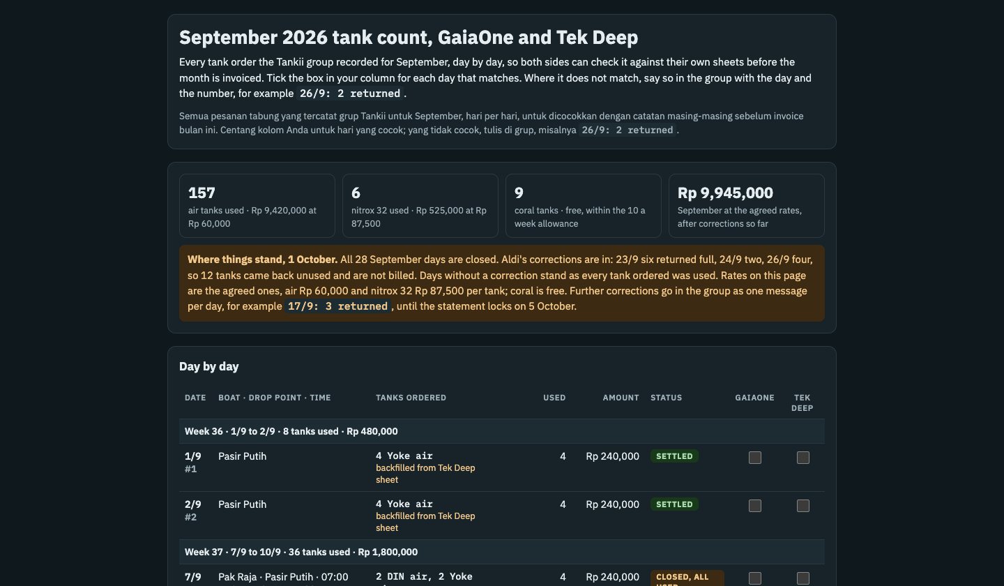Click the CLOSED, ALL USED badge on 7/9
1004x586 pixels.
687,578
